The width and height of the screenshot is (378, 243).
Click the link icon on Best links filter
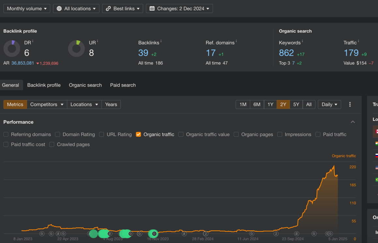tap(108, 8)
